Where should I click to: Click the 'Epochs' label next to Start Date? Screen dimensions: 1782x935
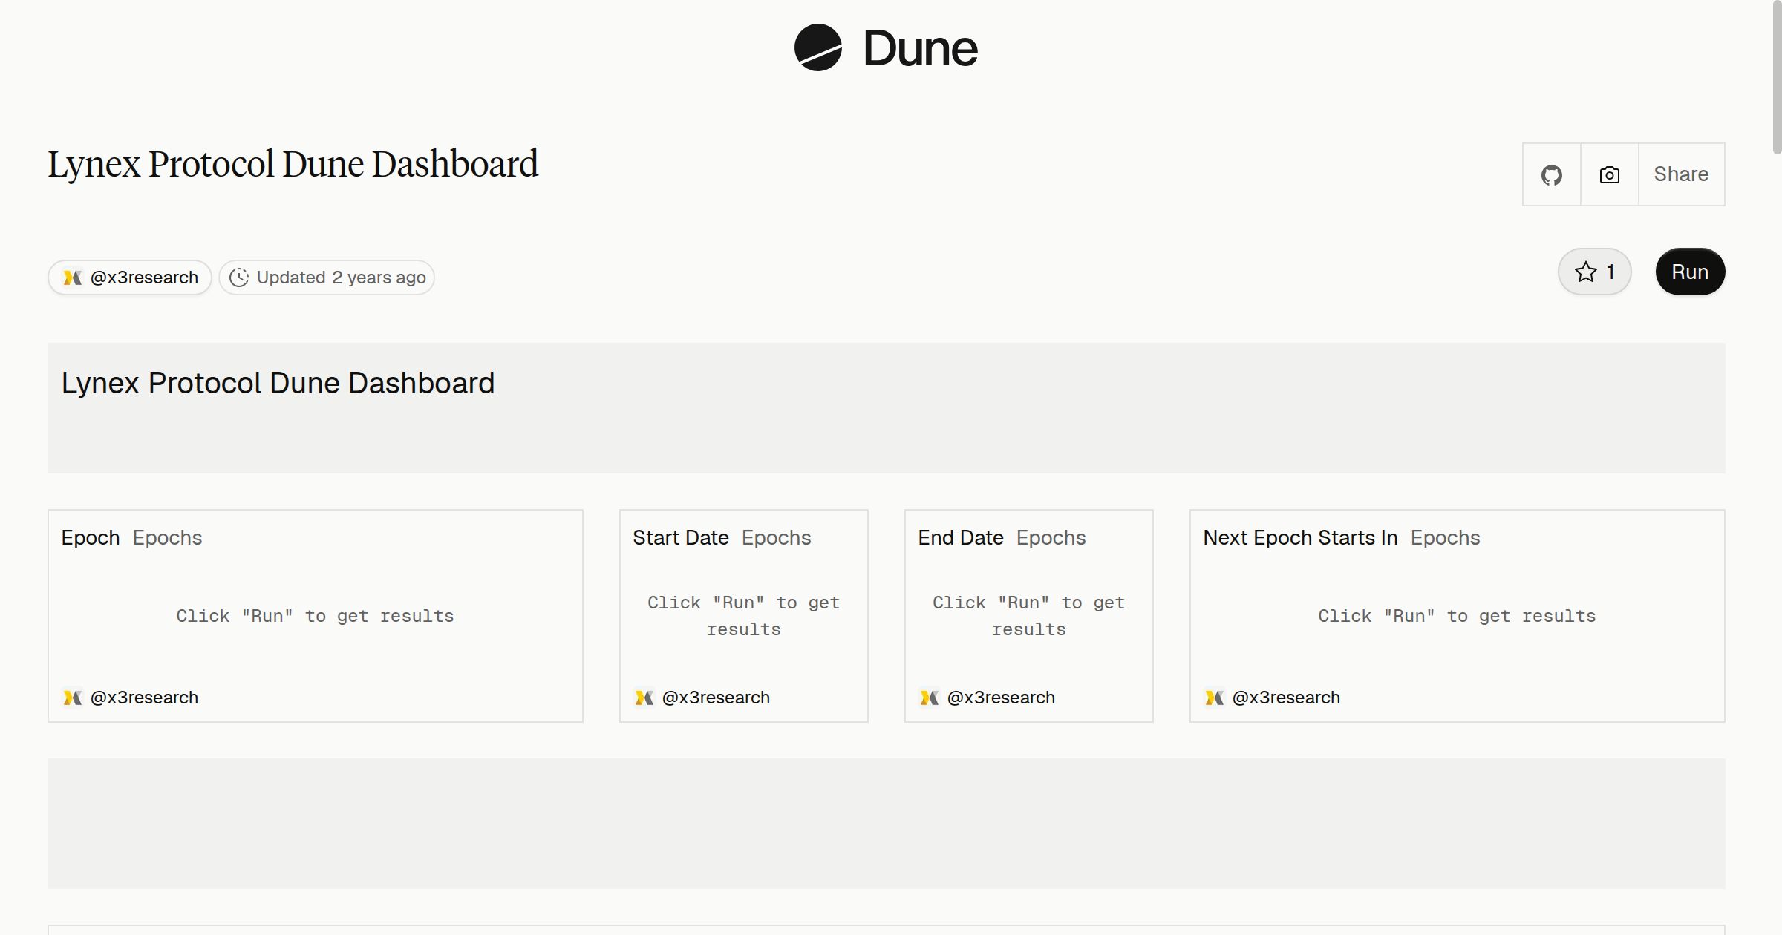(776, 537)
